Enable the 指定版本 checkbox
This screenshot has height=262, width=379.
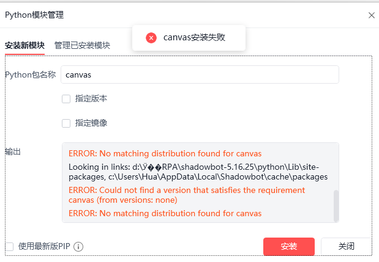pos(66,99)
